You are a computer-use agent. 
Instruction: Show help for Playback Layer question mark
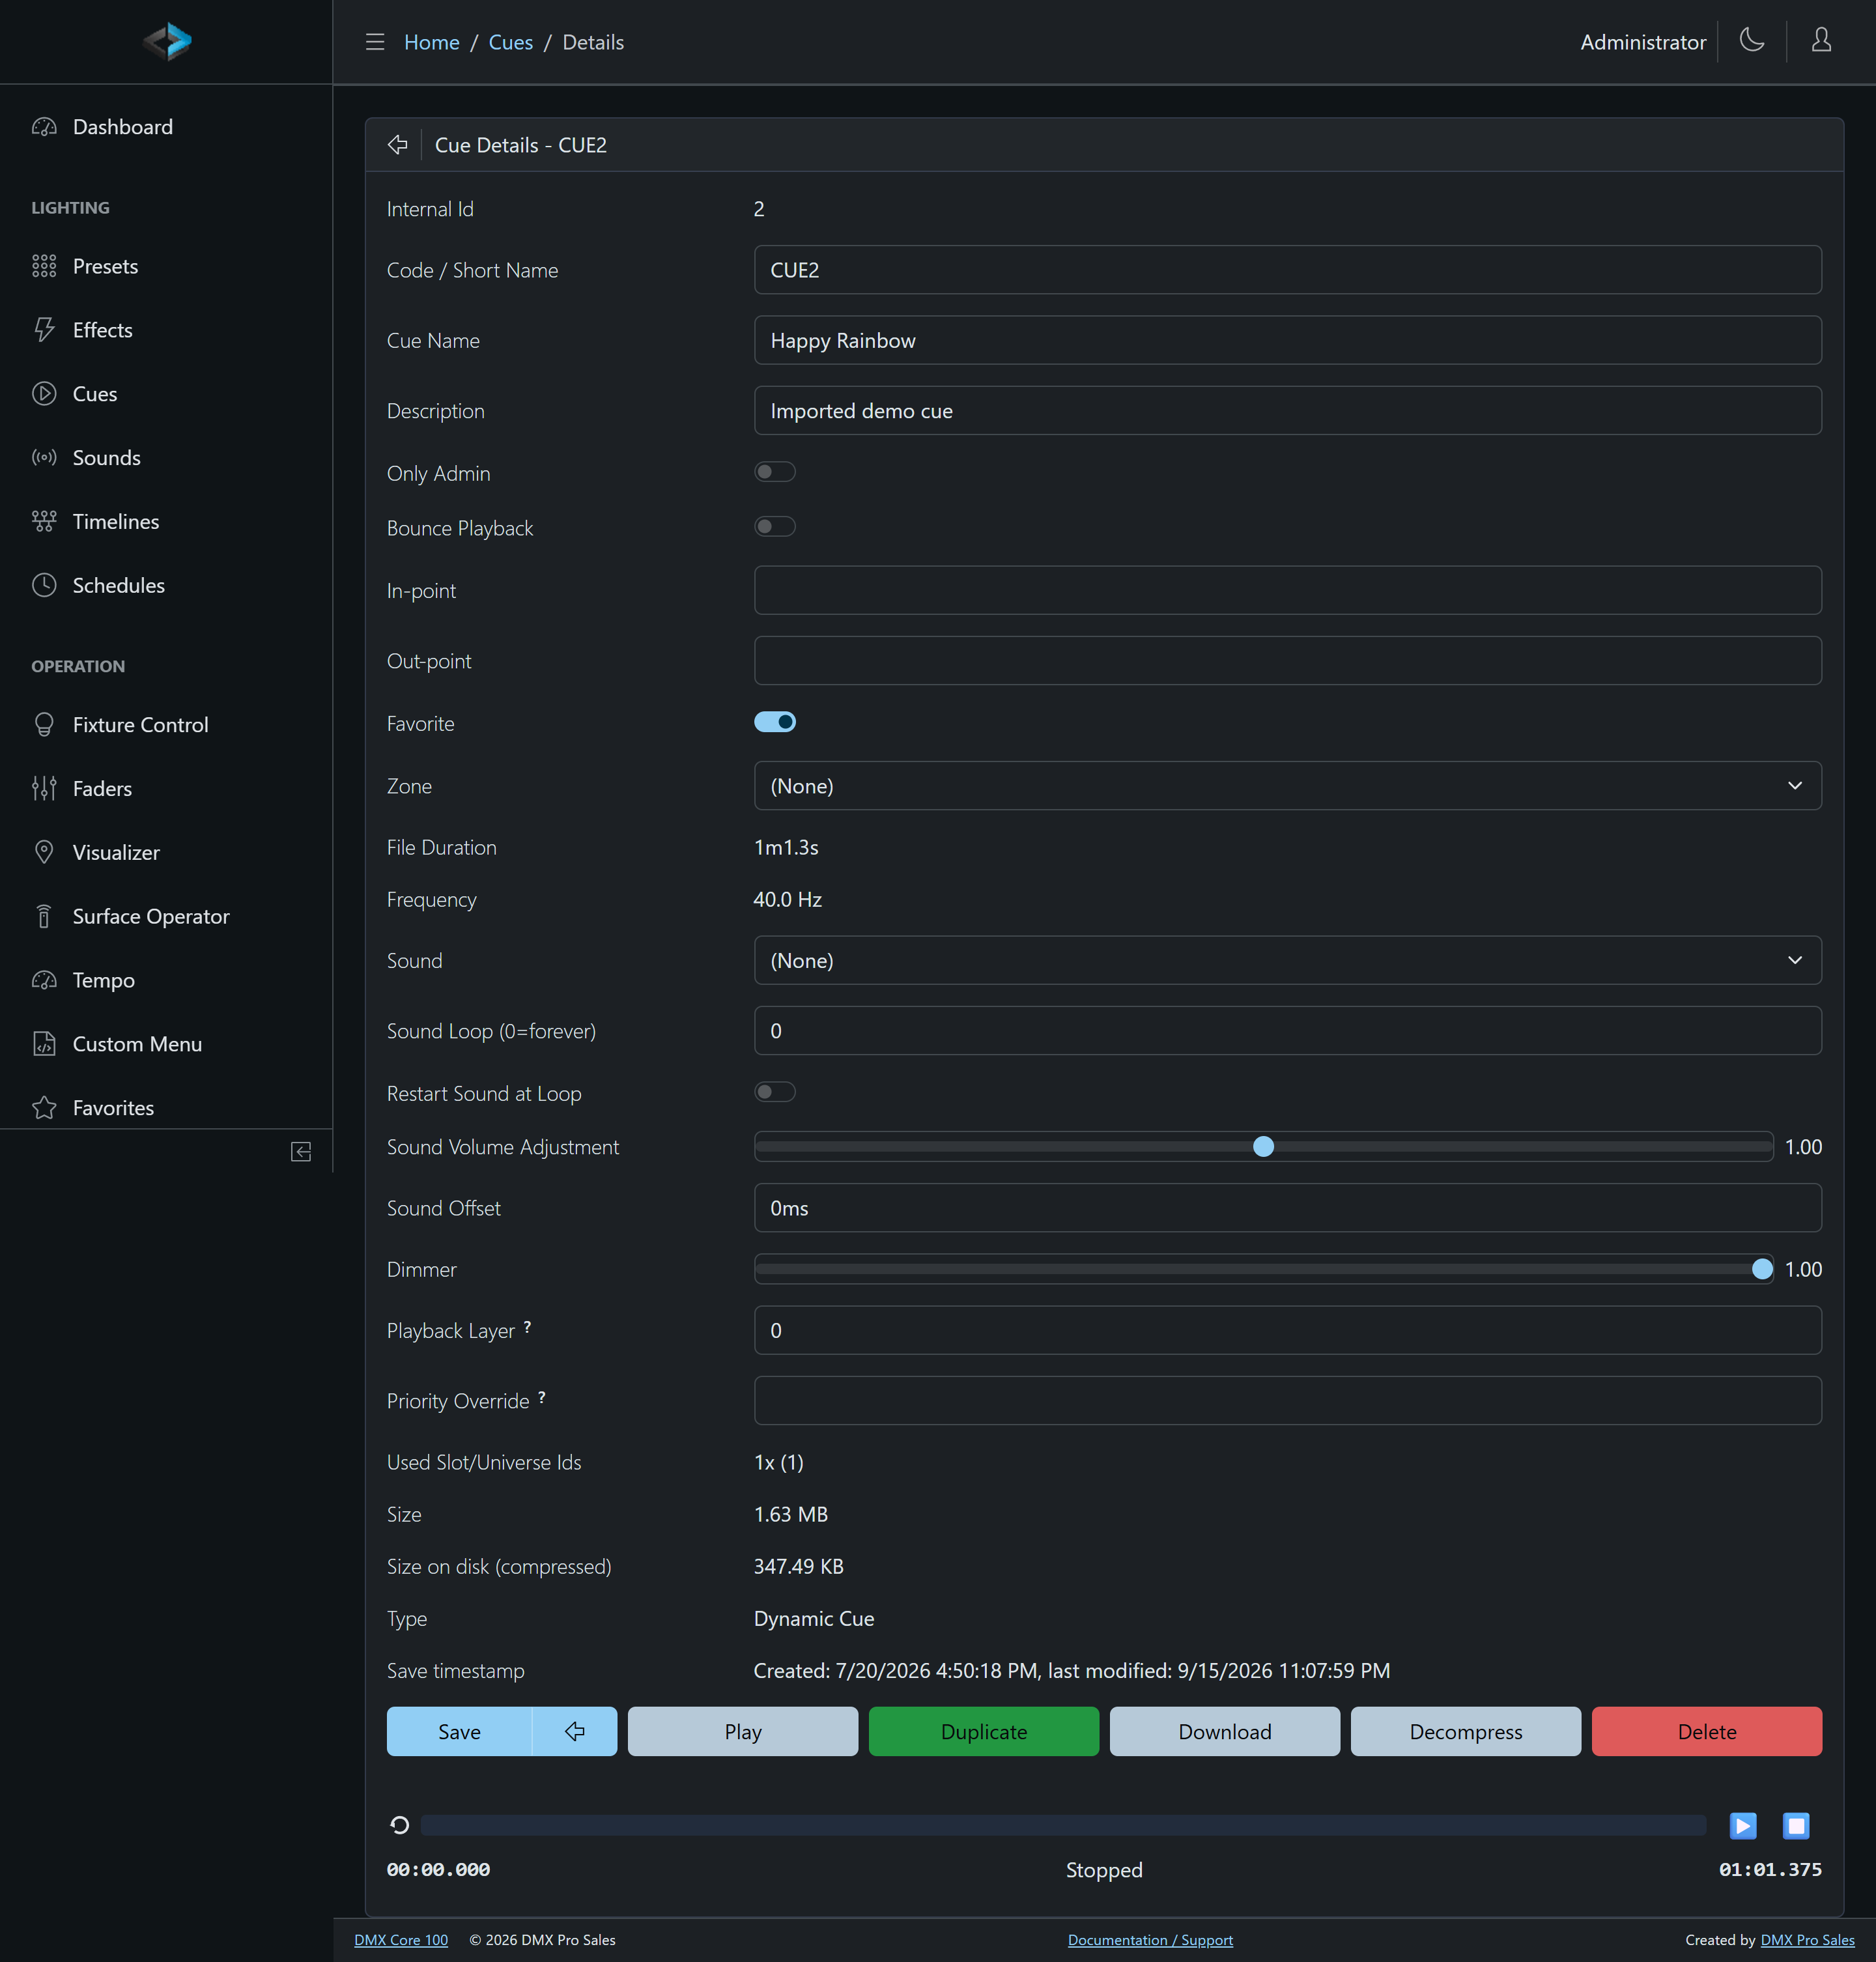click(528, 1327)
